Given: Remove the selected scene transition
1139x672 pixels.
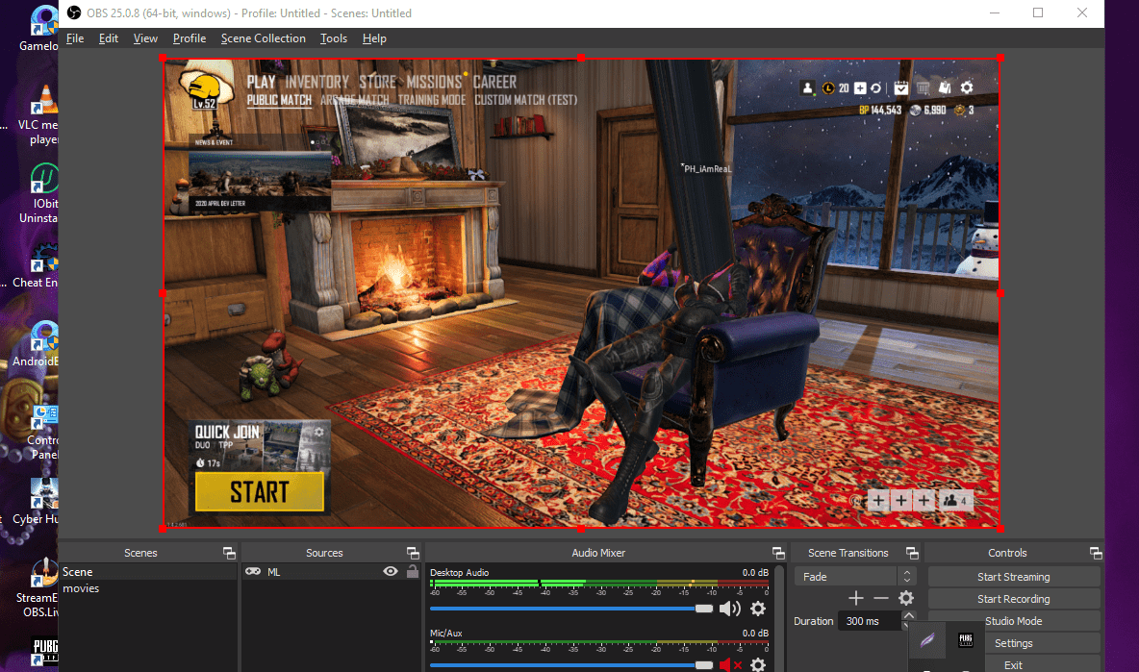Looking at the screenshot, I should (x=881, y=598).
